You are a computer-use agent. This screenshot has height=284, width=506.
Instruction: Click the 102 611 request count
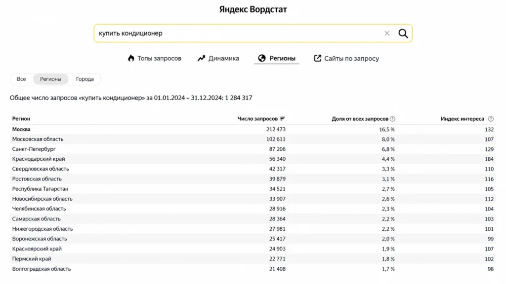(x=276, y=139)
